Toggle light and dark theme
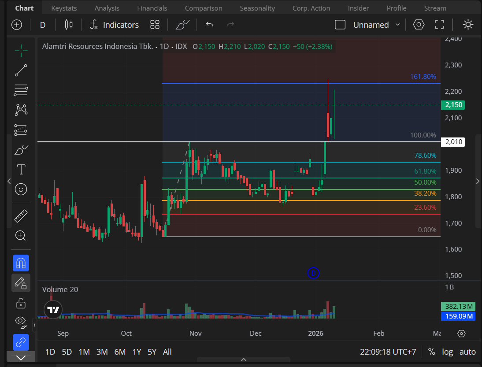 click(x=468, y=25)
